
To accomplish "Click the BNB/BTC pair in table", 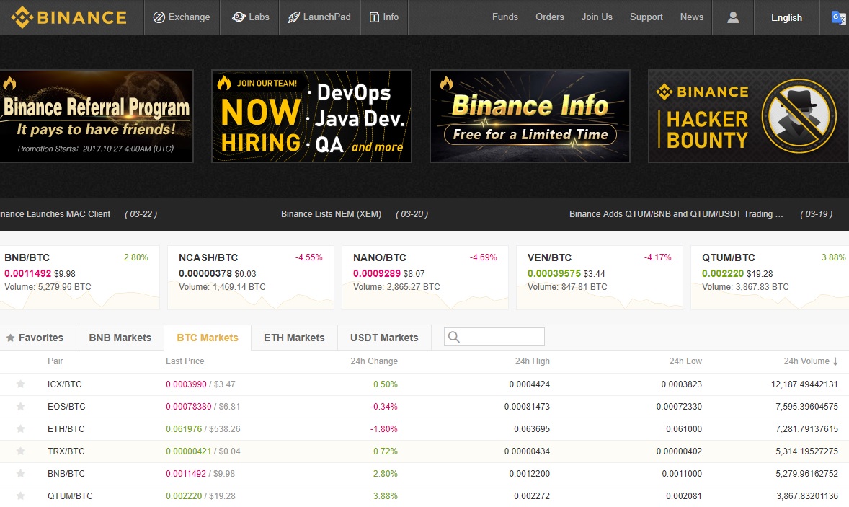I will point(66,473).
